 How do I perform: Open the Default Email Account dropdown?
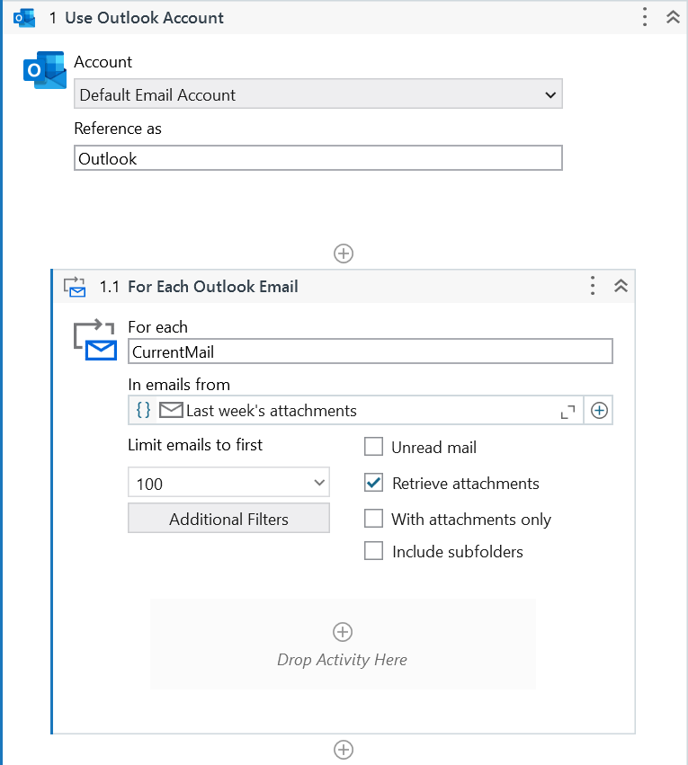click(318, 94)
